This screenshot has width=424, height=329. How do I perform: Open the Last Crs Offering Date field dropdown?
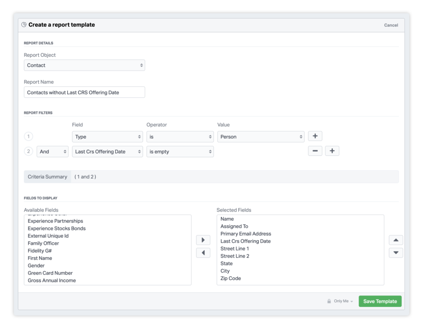point(107,151)
